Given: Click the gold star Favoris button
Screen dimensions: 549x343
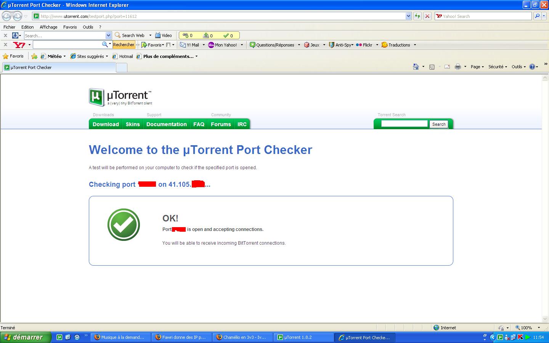Looking at the screenshot, I should (13, 56).
